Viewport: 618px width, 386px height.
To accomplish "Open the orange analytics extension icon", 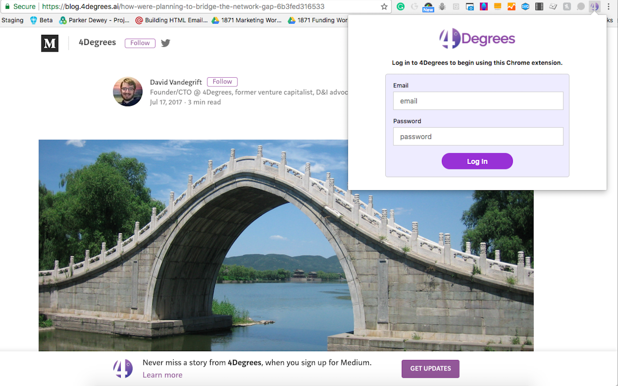I will pyautogui.click(x=497, y=7).
